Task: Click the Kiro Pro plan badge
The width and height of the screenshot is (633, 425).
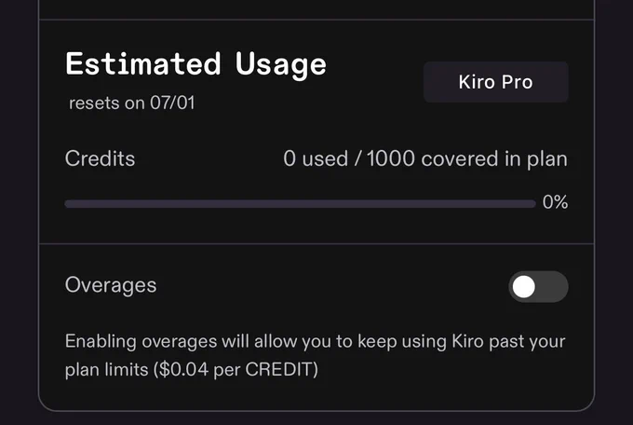Action: tap(496, 82)
